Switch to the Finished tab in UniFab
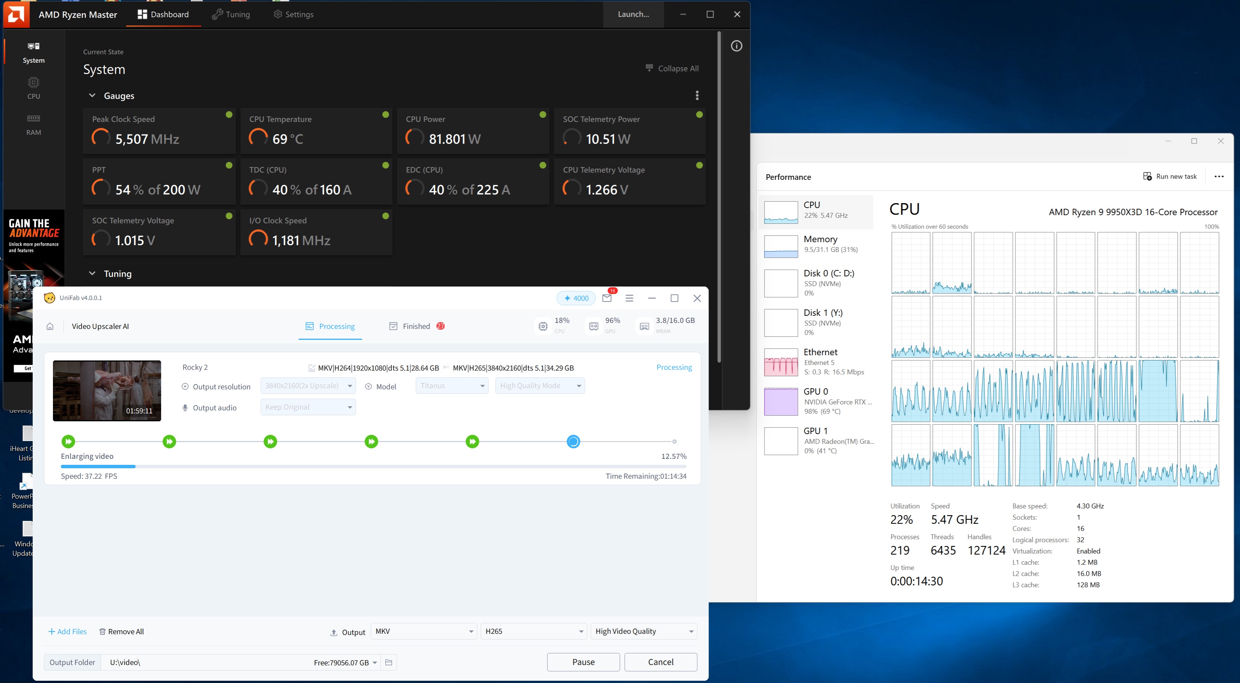This screenshot has height=683, width=1240. click(x=416, y=326)
